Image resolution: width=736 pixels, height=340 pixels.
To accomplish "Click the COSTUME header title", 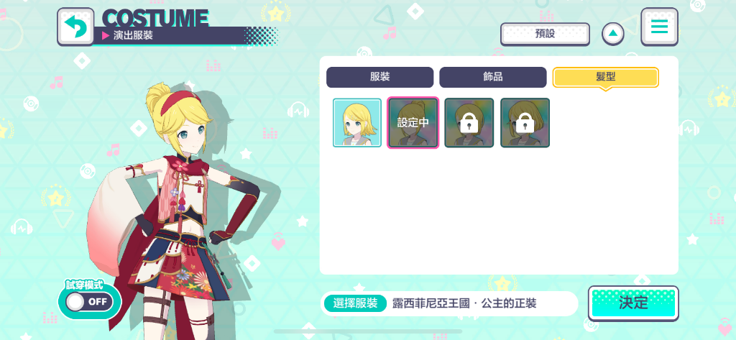I will pyautogui.click(x=155, y=18).
